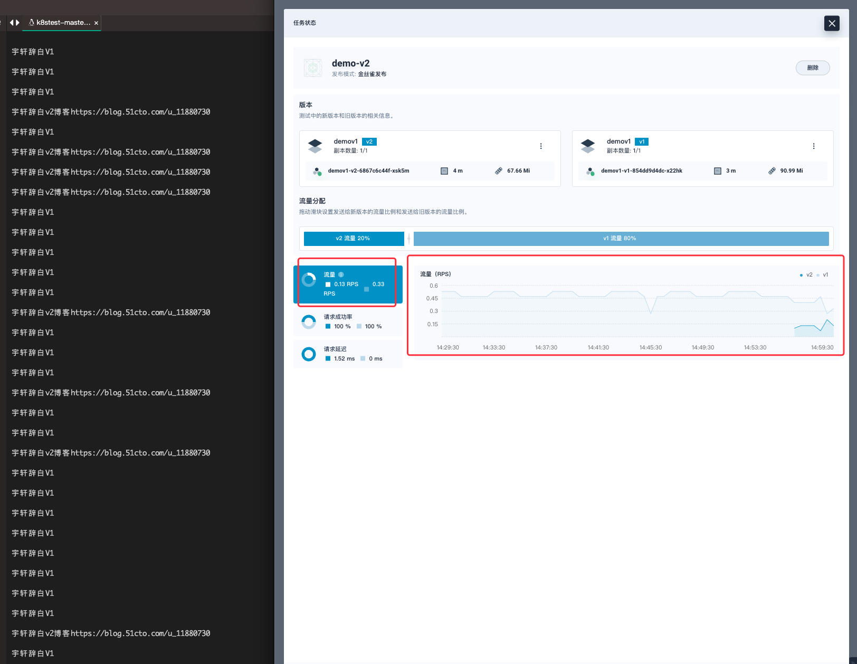Click the 流量分配 section heading

click(x=312, y=201)
